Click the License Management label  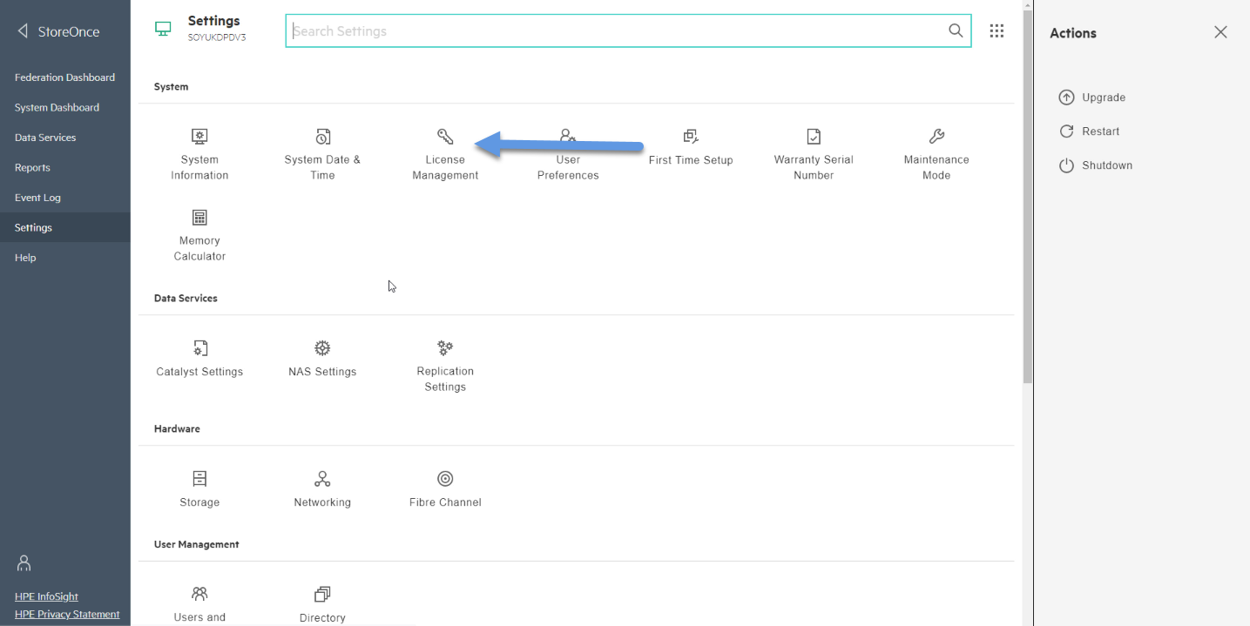(x=445, y=168)
